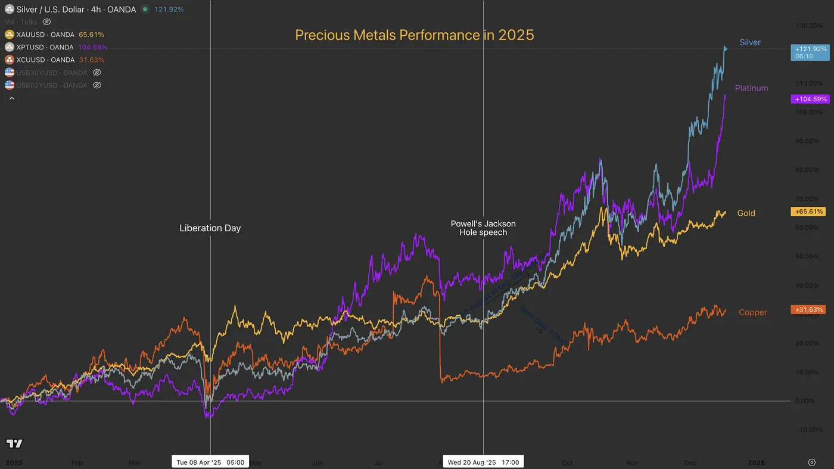This screenshot has width=834, height=469.
Task: Unhide the USB02YUSD series
Action: click(x=97, y=85)
